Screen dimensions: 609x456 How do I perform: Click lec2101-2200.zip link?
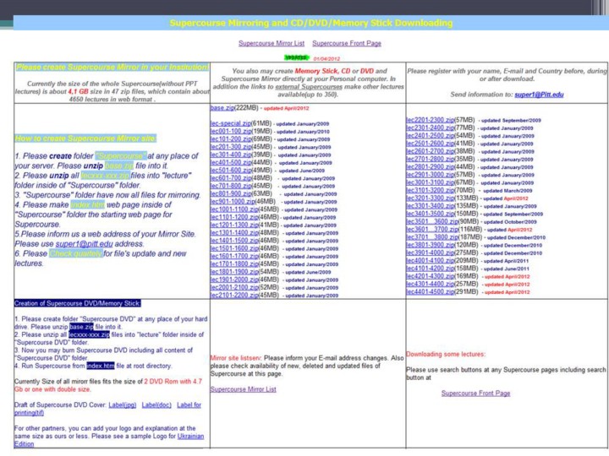(233, 295)
